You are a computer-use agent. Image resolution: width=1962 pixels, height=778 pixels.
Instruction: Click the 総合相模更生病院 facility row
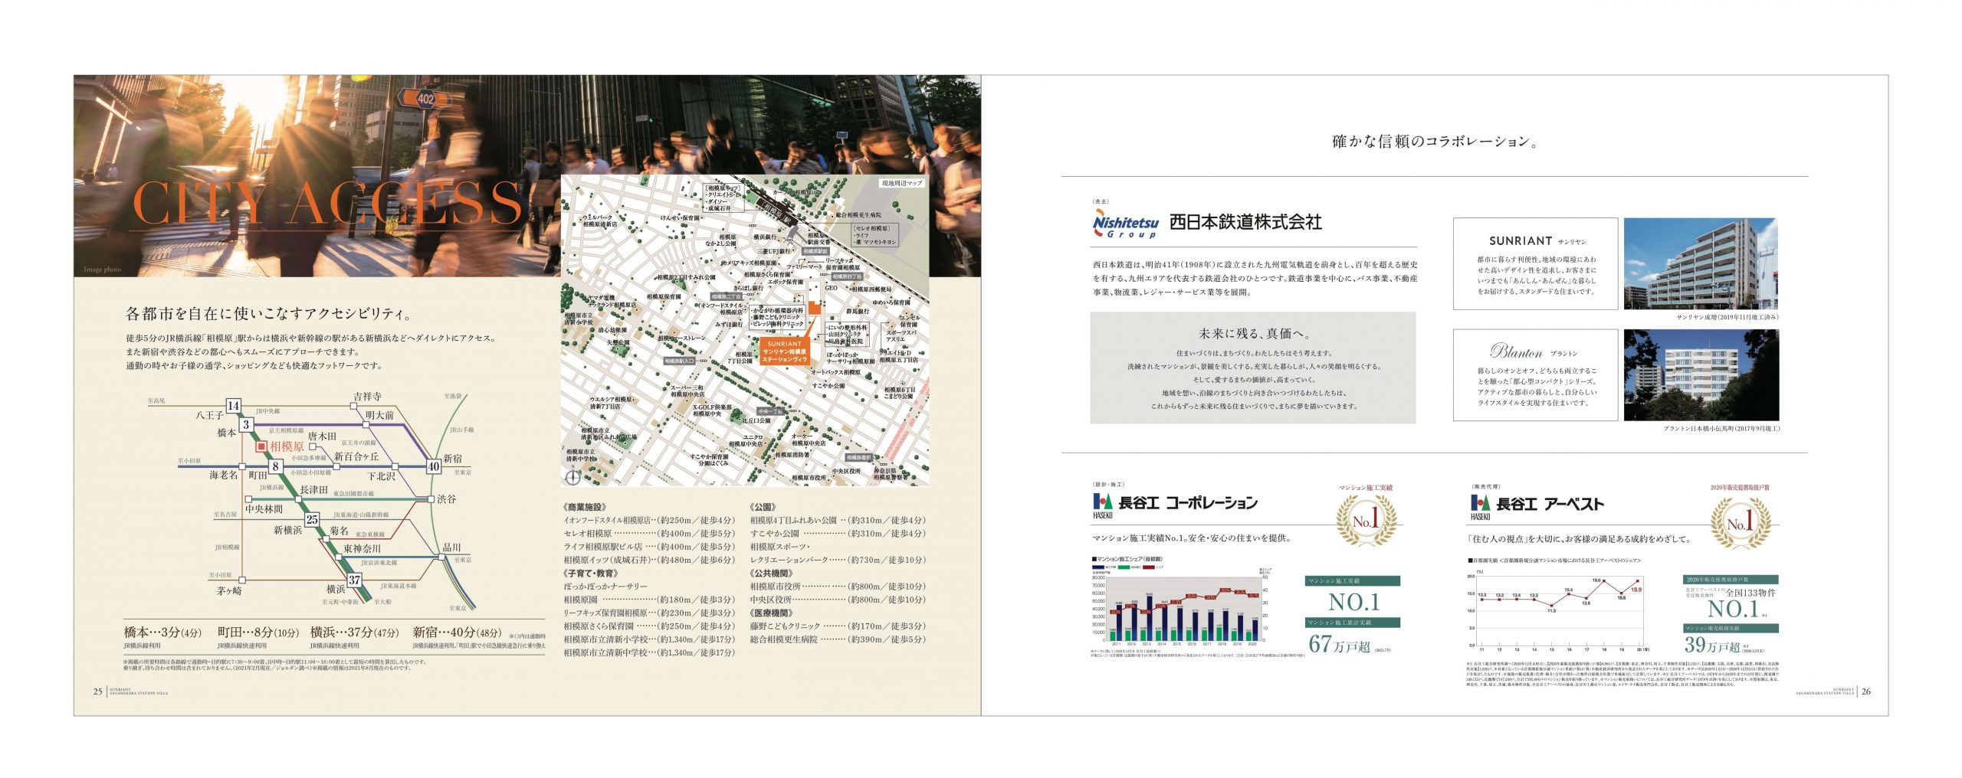838,639
